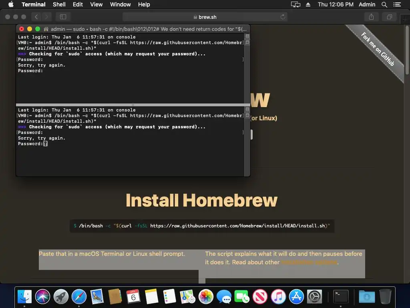Click the screen mirroring menu bar icon
This screenshot has width=410, height=308.
(x=295, y=4)
